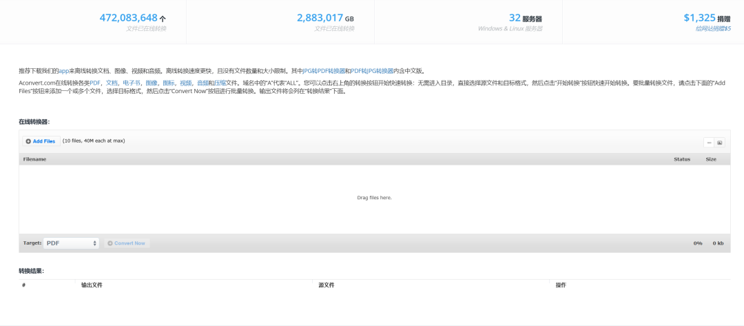Open the Target format PDF dropdown
Image resolution: width=744 pixels, height=326 pixels.
click(72, 243)
